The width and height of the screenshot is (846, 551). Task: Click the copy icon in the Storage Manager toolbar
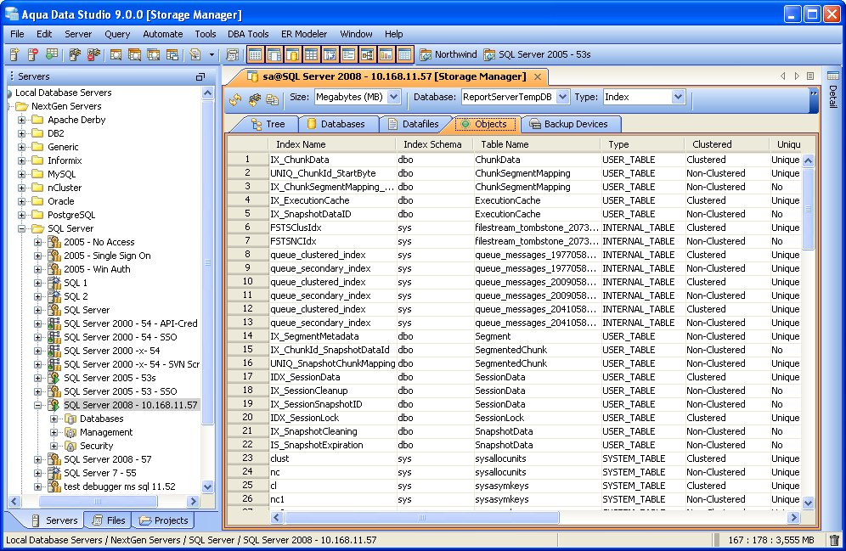tap(273, 99)
